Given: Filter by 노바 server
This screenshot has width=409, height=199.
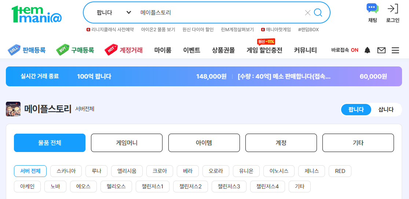Looking at the screenshot, I should click(x=55, y=187).
